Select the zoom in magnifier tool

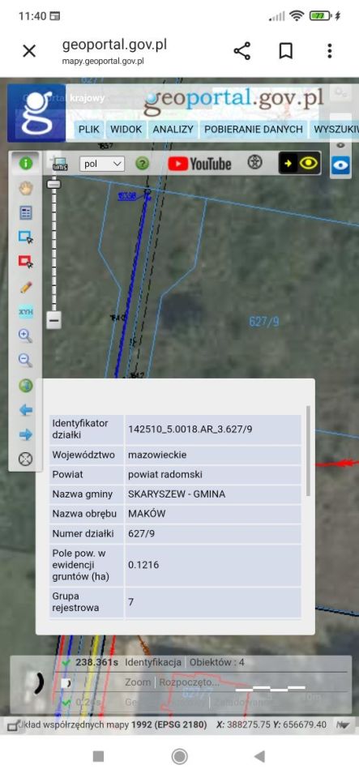25,336
